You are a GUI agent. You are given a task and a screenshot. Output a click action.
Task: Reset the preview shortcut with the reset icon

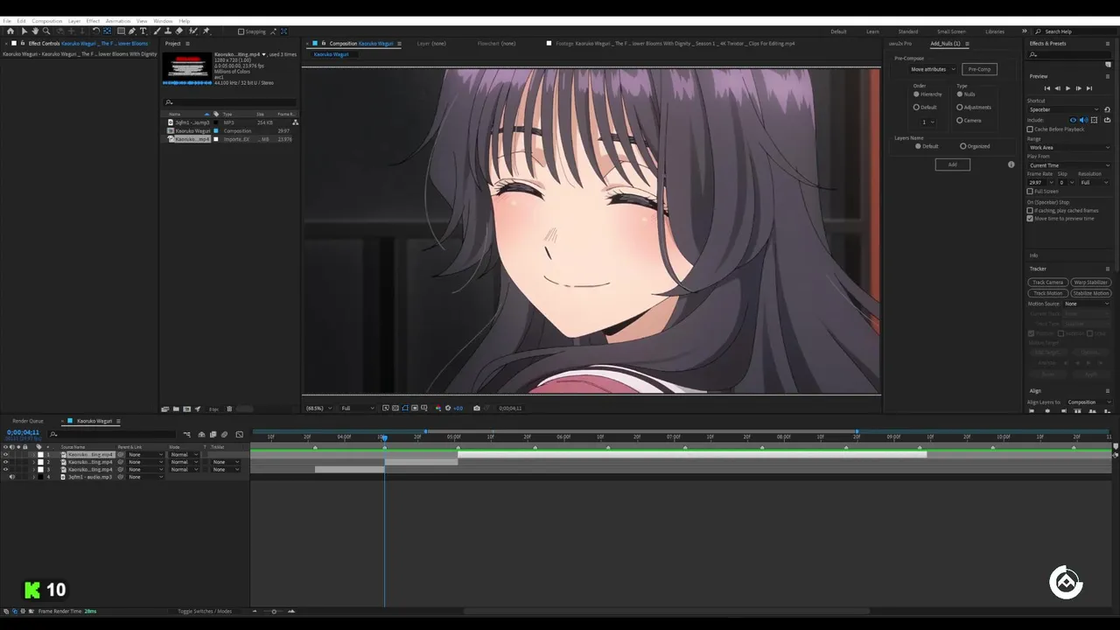click(x=1107, y=109)
